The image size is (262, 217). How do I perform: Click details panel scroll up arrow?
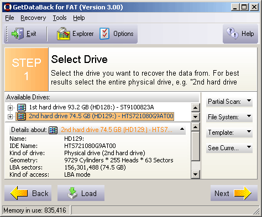pyautogui.click(x=196, y=127)
